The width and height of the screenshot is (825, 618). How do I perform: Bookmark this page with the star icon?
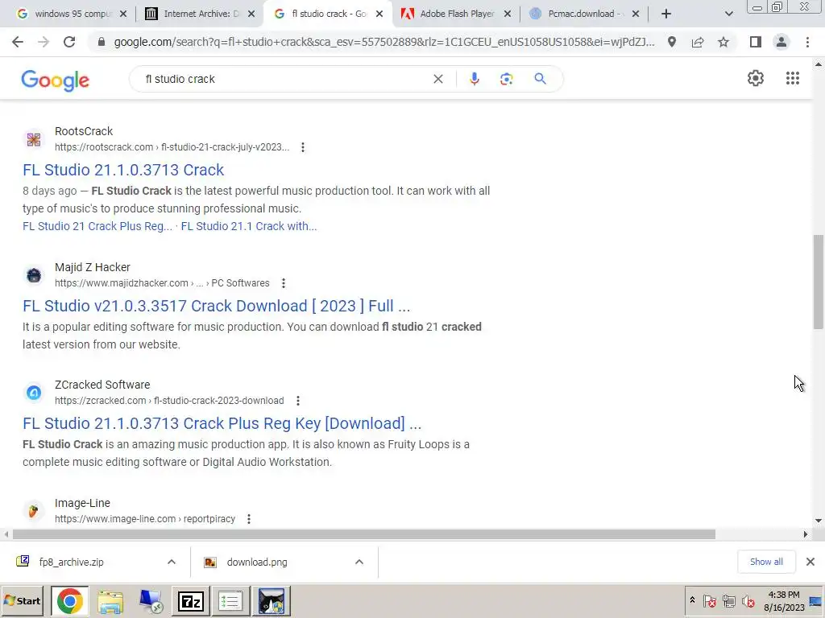click(723, 42)
